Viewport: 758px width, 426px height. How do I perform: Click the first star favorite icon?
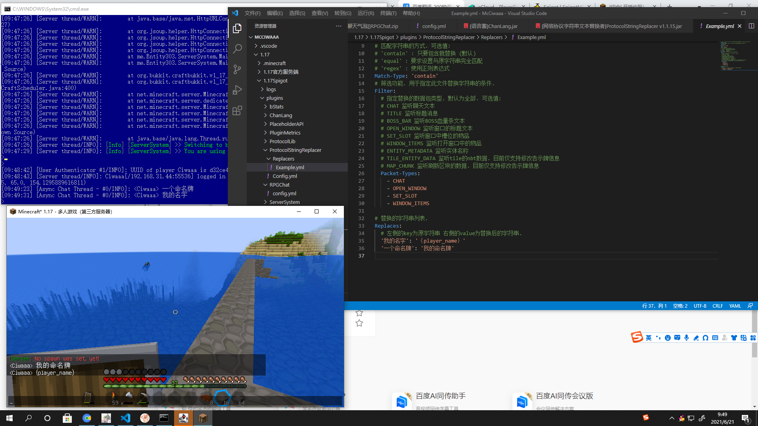(359, 313)
